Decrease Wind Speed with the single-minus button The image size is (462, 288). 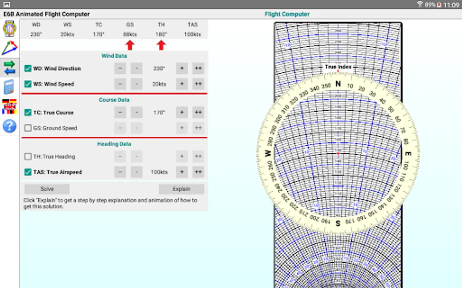pos(137,84)
